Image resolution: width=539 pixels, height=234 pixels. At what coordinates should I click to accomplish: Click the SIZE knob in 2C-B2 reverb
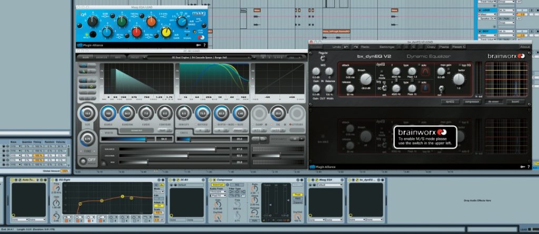point(87,113)
